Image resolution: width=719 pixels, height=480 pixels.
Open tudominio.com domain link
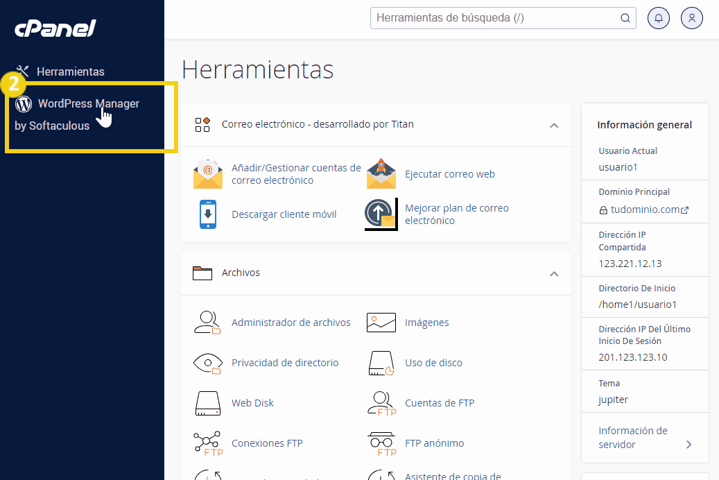coord(645,209)
